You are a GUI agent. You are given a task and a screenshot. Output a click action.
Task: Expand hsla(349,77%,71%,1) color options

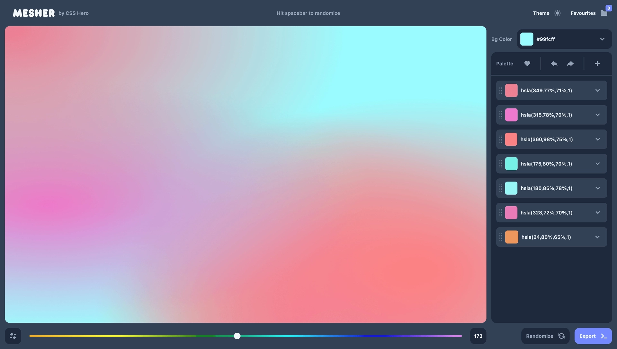click(598, 90)
